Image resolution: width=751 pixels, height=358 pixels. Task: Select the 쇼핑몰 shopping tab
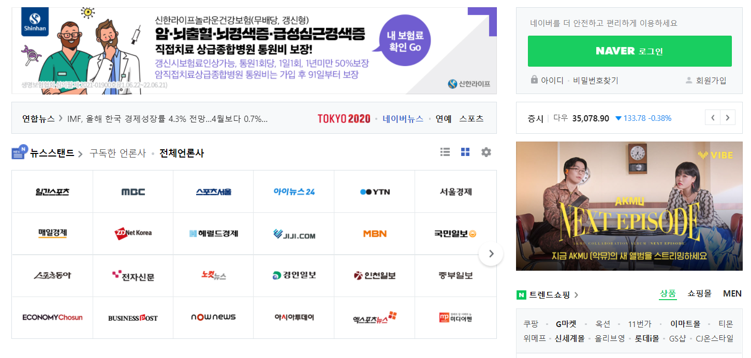pos(700,293)
